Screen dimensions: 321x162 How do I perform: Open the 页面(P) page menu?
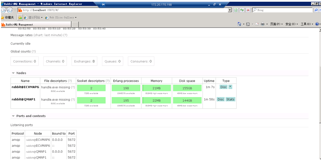[276, 24]
